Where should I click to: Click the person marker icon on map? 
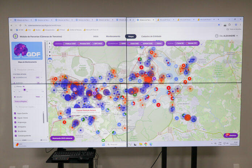point(75,89)
